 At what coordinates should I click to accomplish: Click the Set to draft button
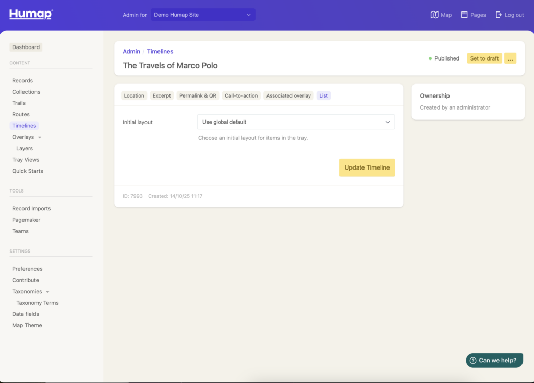point(484,58)
